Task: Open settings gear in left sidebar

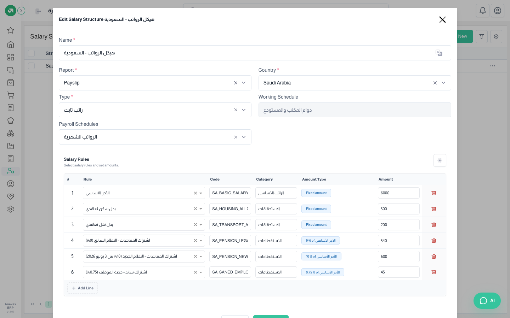Action: [x=11, y=209]
